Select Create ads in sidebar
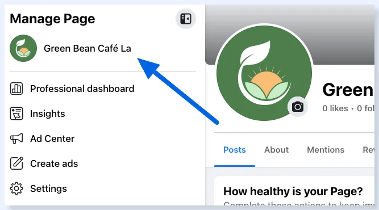Screen dimensions: 379x210 tap(54, 163)
